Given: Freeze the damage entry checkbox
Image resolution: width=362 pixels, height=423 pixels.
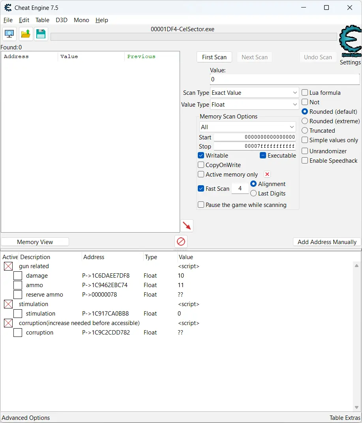Looking at the screenshot, I should tap(18, 276).
